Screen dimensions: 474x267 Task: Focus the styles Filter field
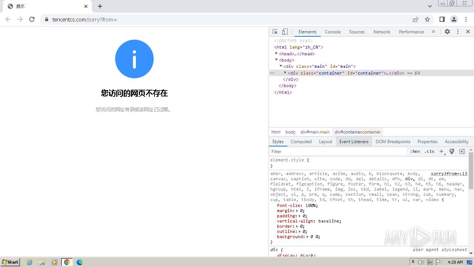point(338,151)
